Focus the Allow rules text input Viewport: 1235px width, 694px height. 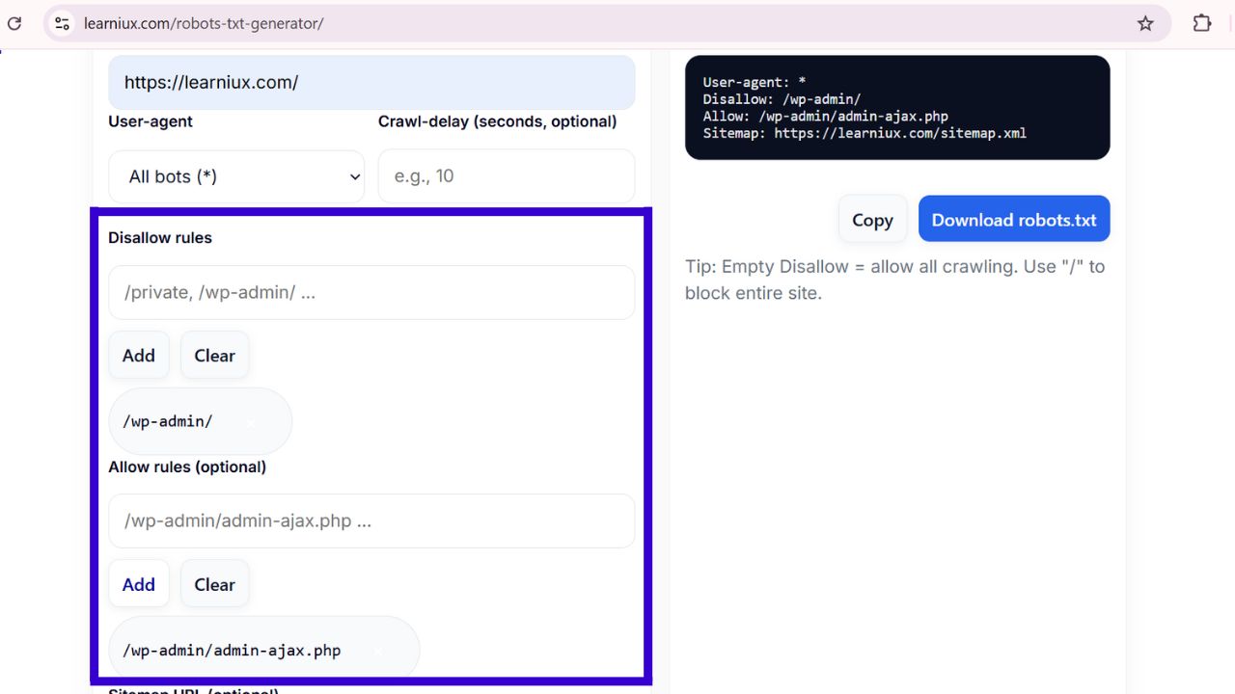pyautogui.click(x=371, y=520)
